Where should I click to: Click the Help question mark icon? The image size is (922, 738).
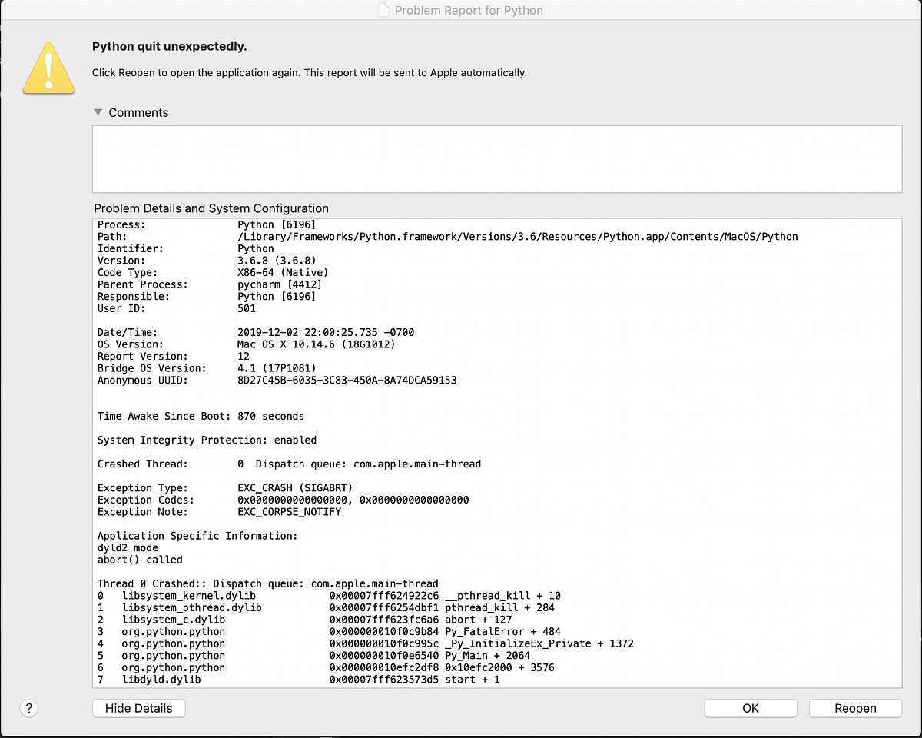point(28,708)
